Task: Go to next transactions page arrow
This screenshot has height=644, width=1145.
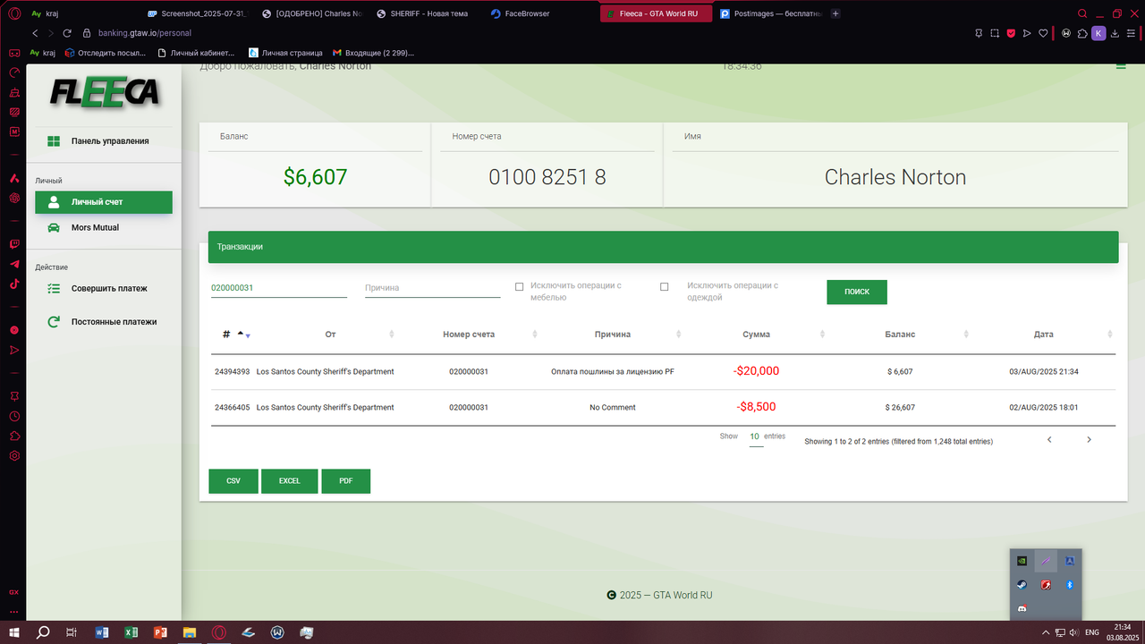Action: coord(1089,440)
